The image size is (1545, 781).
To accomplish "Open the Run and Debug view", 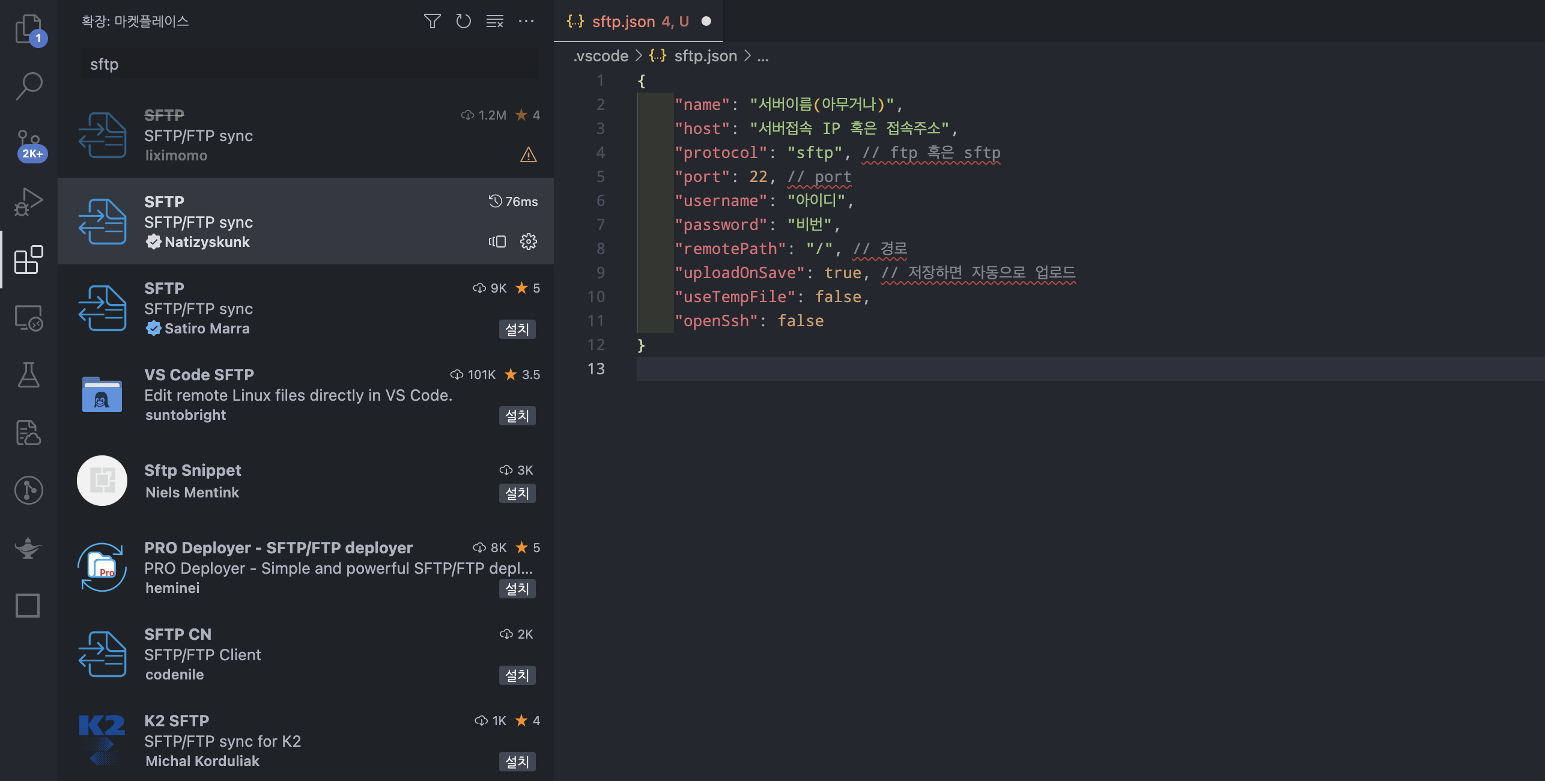I will (28, 202).
